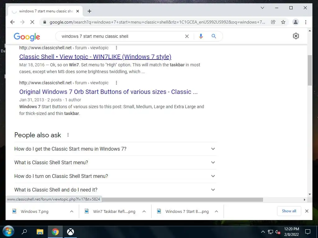Click the muted volume tray icon
Image resolution: width=318 pixels, height=238 pixels.
[278, 232]
